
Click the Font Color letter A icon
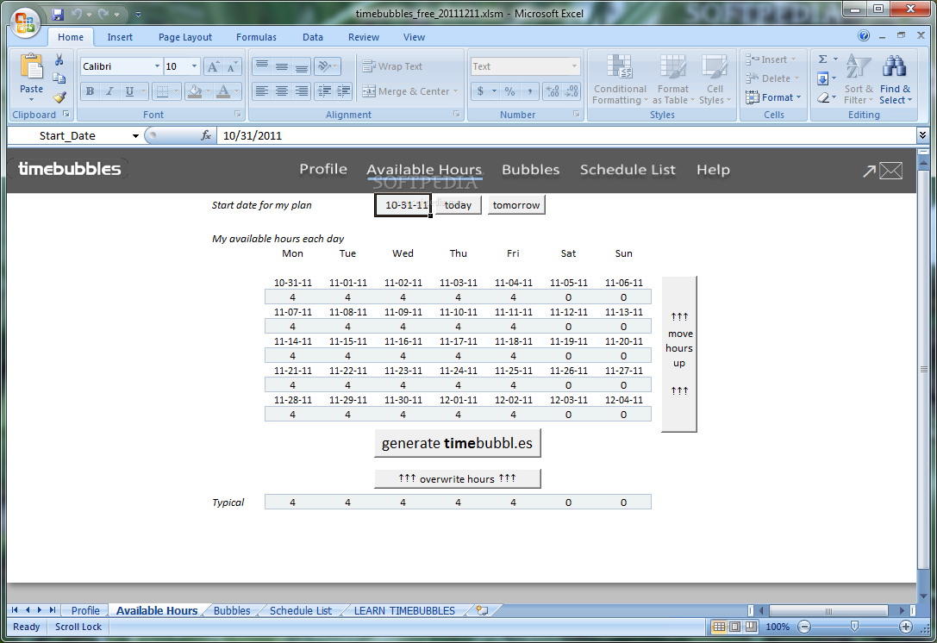pyautogui.click(x=223, y=91)
